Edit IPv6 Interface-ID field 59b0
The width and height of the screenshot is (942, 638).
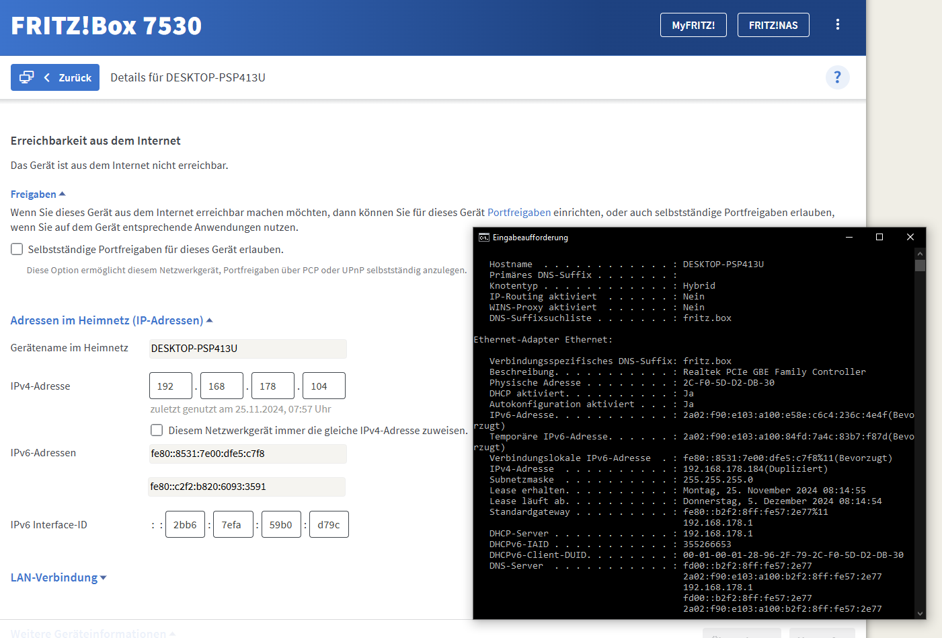(x=281, y=524)
